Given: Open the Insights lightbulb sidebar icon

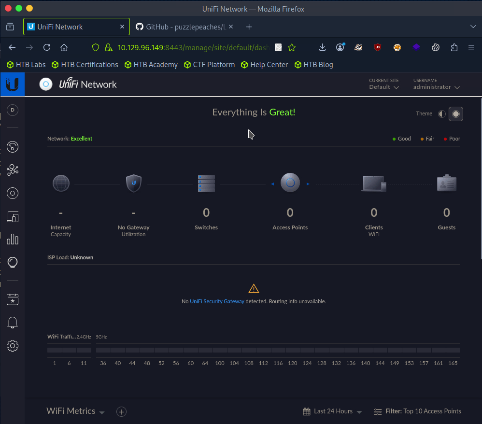Looking at the screenshot, I should [13, 262].
